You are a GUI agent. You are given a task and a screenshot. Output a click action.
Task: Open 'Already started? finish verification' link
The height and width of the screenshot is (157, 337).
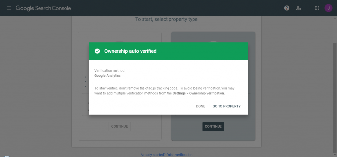[x=166, y=155]
